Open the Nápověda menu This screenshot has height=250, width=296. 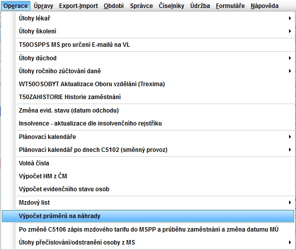(x=265, y=6)
